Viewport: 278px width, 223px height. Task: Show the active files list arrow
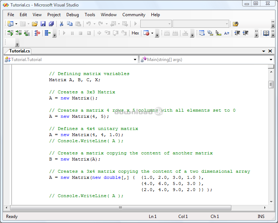click(x=264, y=51)
